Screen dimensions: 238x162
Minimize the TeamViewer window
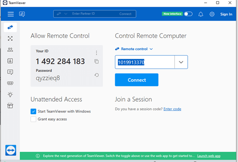[205, 3]
